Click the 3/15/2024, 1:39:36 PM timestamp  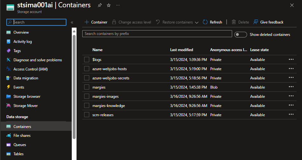(188, 60)
